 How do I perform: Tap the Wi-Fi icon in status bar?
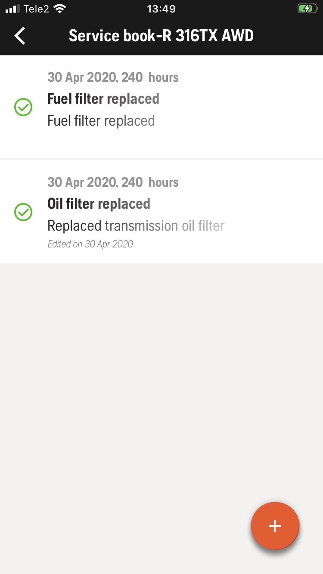(60, 9)
